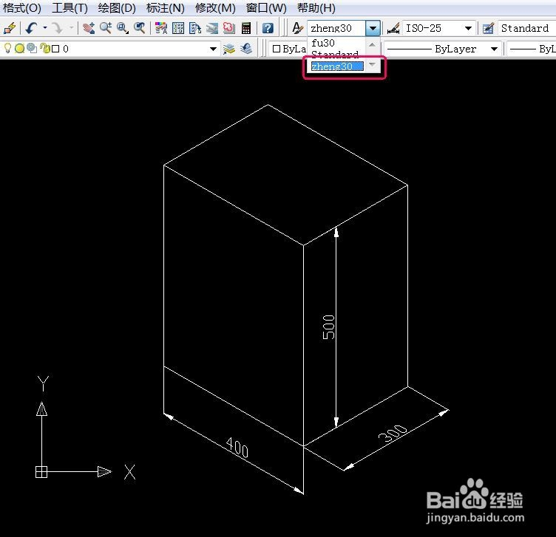
Task: Click the Redo arrow icon
Action: pos(57,28)
